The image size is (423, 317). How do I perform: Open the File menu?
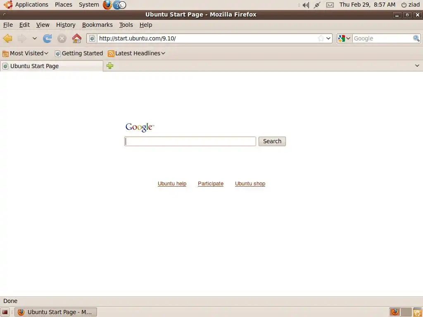point(8,25)
